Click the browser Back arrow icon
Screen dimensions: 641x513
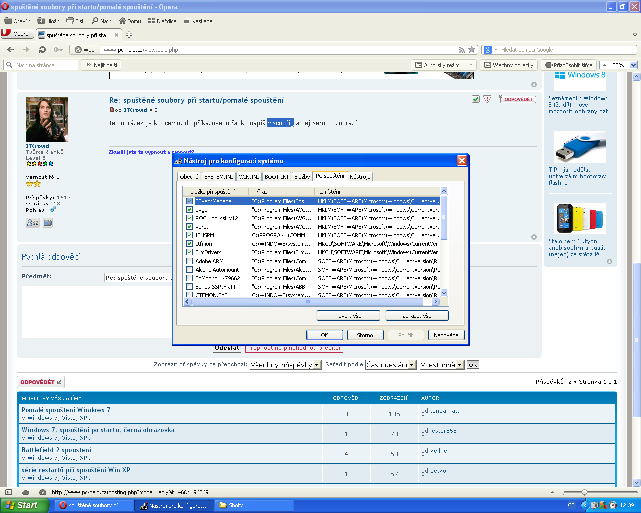[x=10, y=50]
